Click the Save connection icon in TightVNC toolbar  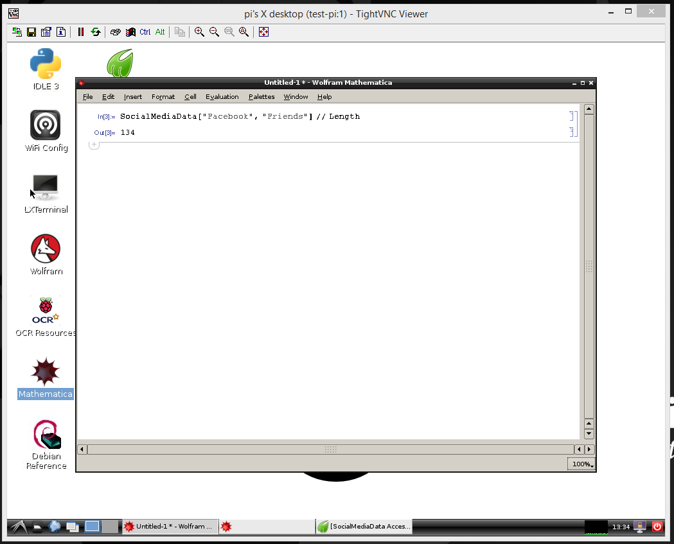click(31, 32)
